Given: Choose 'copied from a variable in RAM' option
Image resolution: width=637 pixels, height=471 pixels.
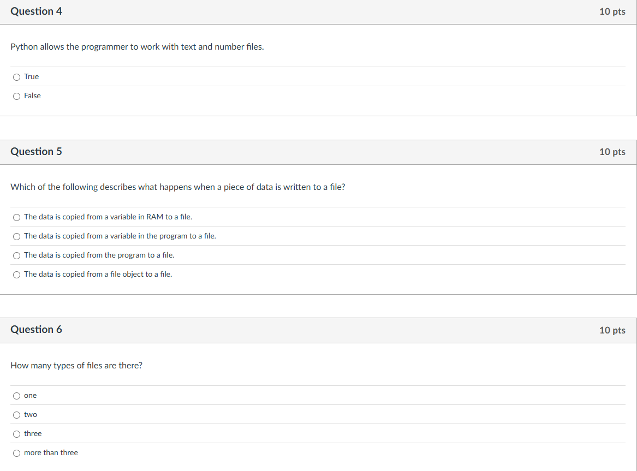Looking at the screenshot, I should [x=17, y=218].
